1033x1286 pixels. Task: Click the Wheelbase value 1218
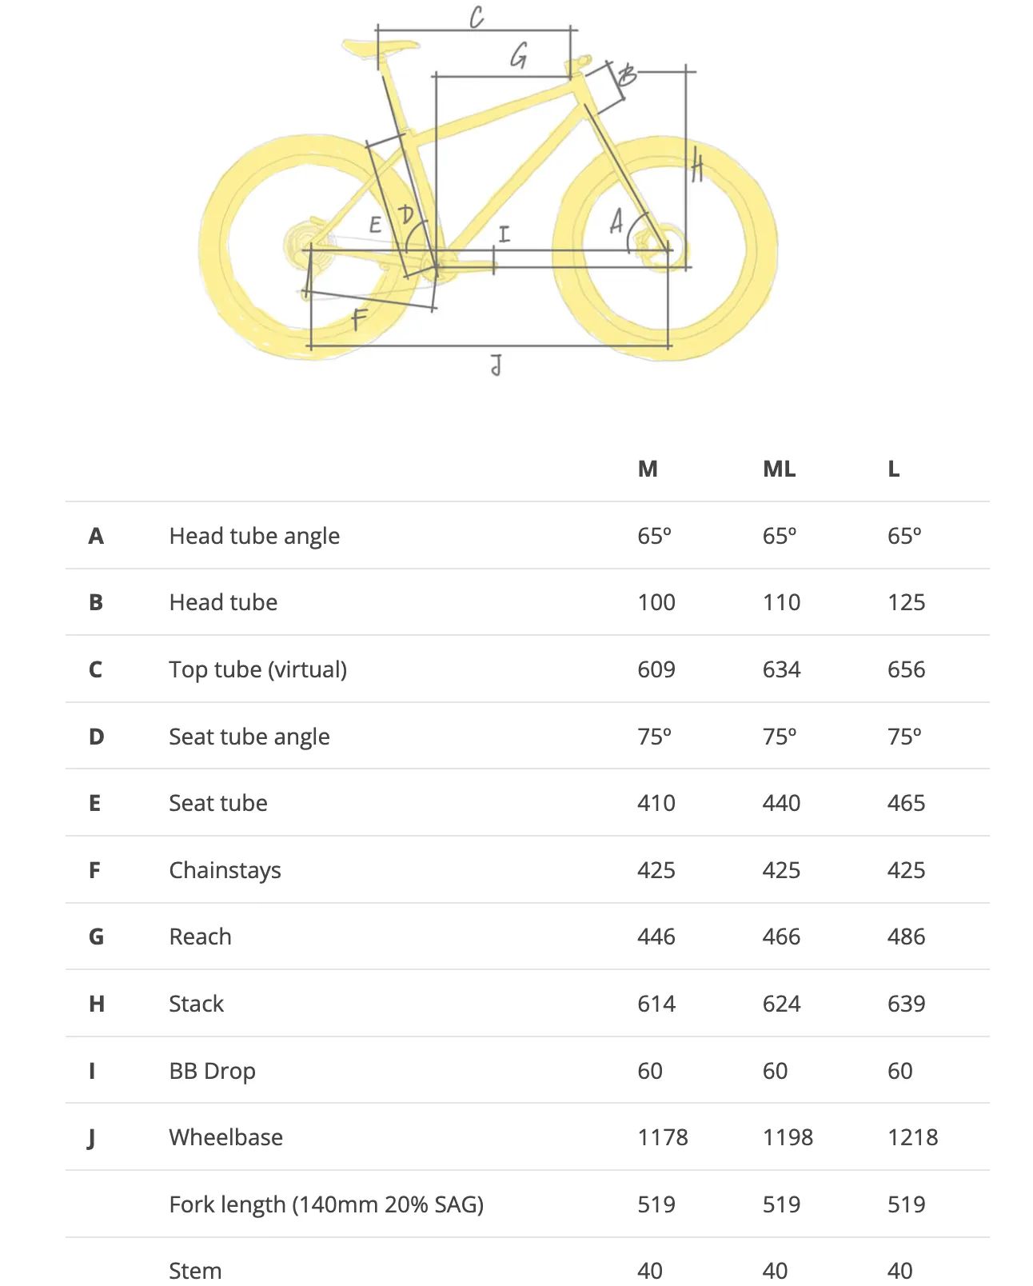912,1137
